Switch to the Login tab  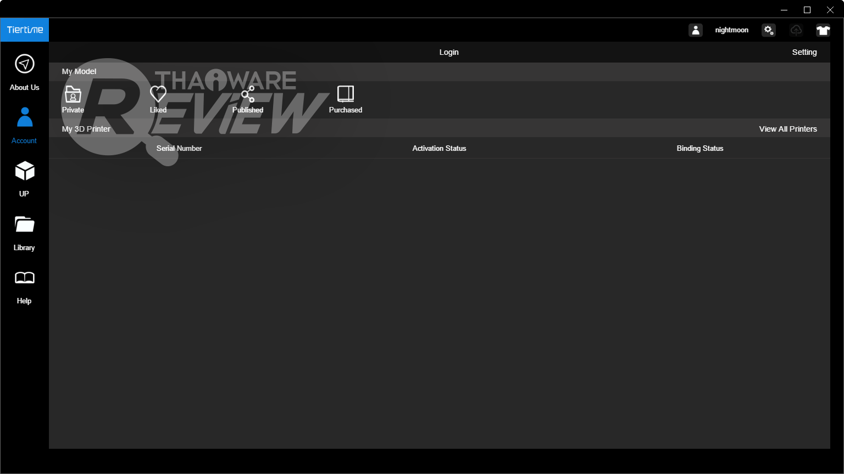tap(449, 52)
